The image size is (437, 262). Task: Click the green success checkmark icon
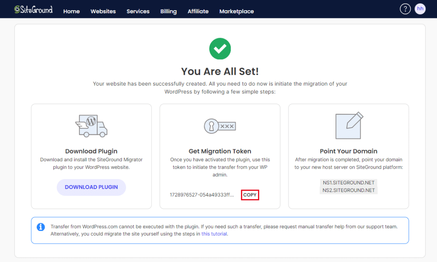[220, 49]
